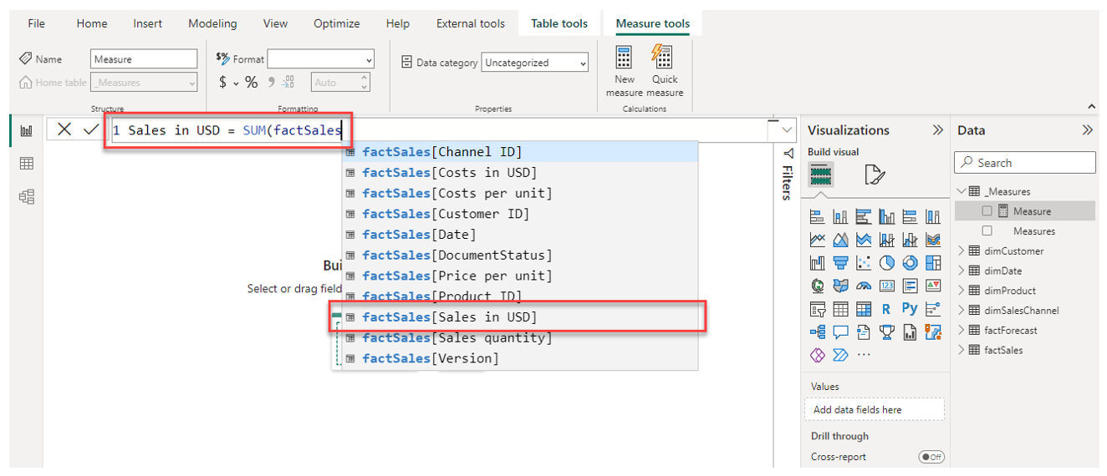The image size is (1107, 476).
Task: Switch to Table view in left sidebar
Action: tap(26, 164)
